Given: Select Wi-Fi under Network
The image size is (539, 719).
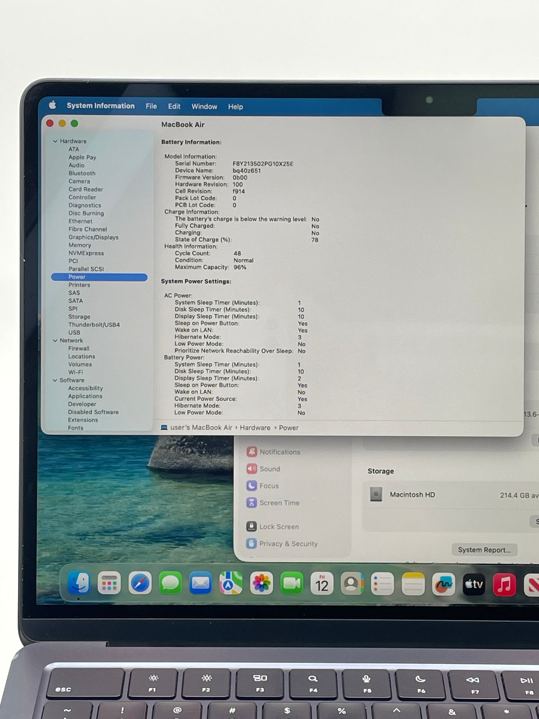Looking at the screenshot, I should 76,372.
